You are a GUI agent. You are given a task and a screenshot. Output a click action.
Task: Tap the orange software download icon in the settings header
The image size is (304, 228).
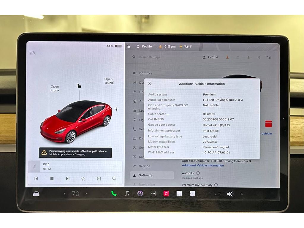click(227, 57)
